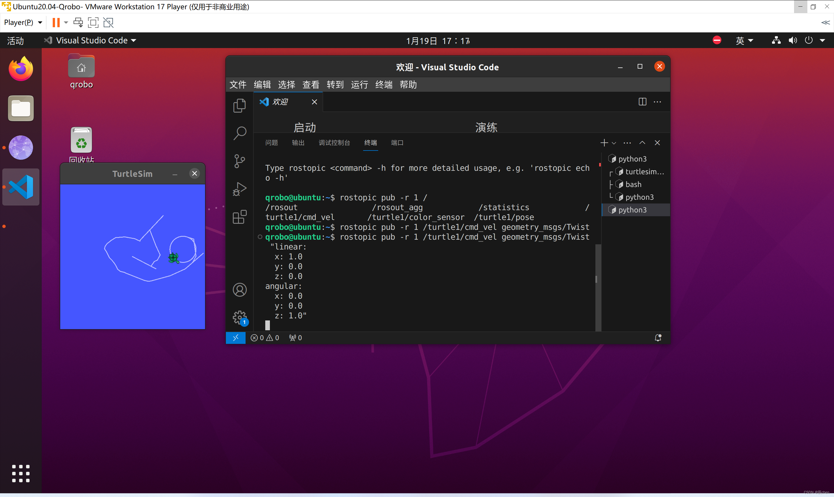Open notifications bell in VS Code status bar
This screenshot has height=497, width=834.
pyautogui.click(x=658, y=338)
